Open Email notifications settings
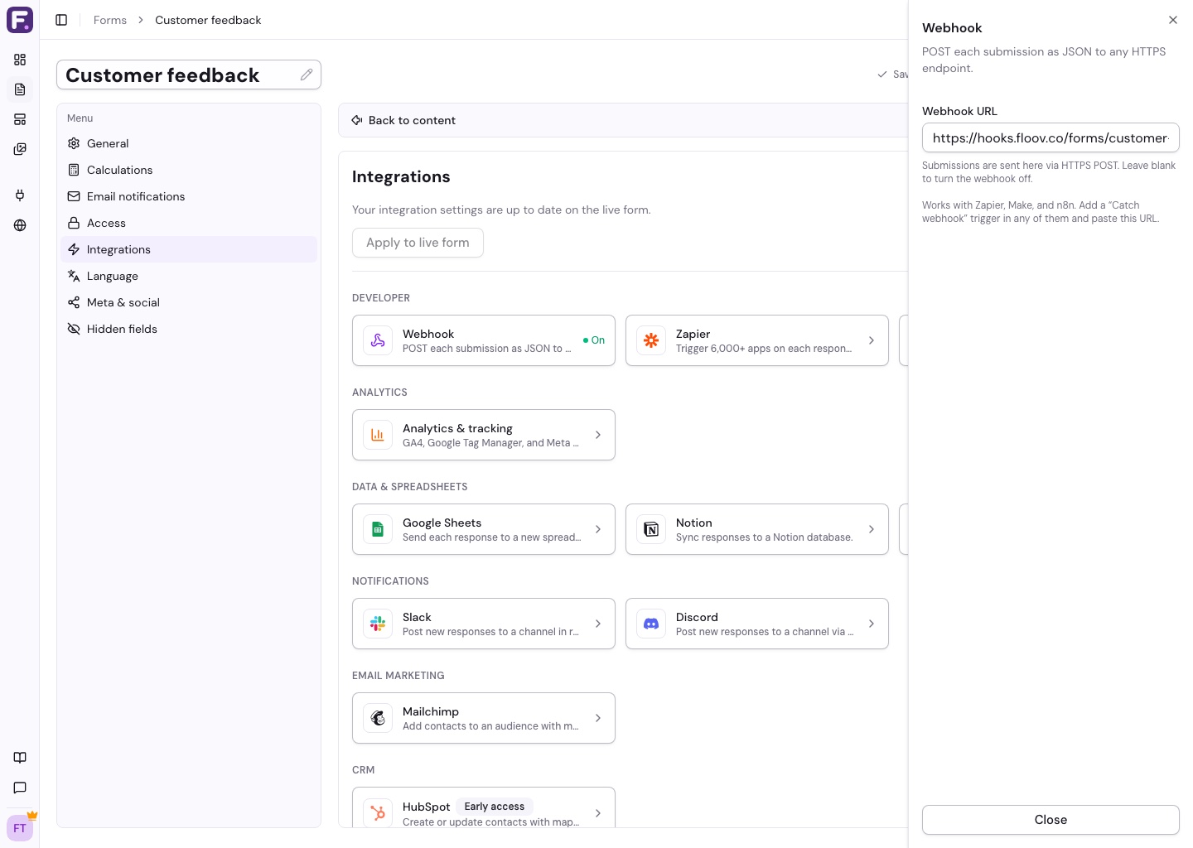 coord(189,196)
